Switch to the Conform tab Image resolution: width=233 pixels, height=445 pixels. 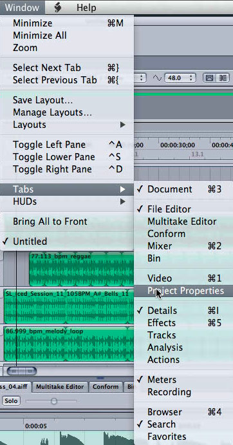(x=106, y=387)
